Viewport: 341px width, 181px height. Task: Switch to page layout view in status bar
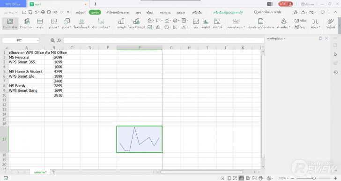tap(248, 178)
